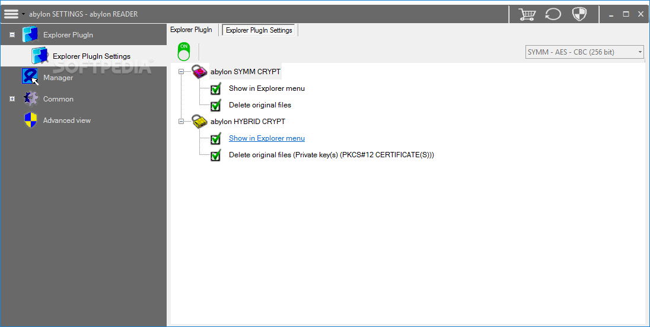Uncheck SYMM CRYPT Delete original files
Image resolution: width=650 pixels, height=327 pixels.
click(215, 106)
